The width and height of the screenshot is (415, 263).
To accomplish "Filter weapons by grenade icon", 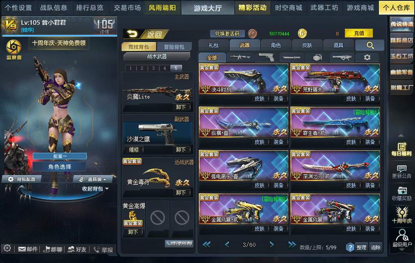I will click(317, 58).
